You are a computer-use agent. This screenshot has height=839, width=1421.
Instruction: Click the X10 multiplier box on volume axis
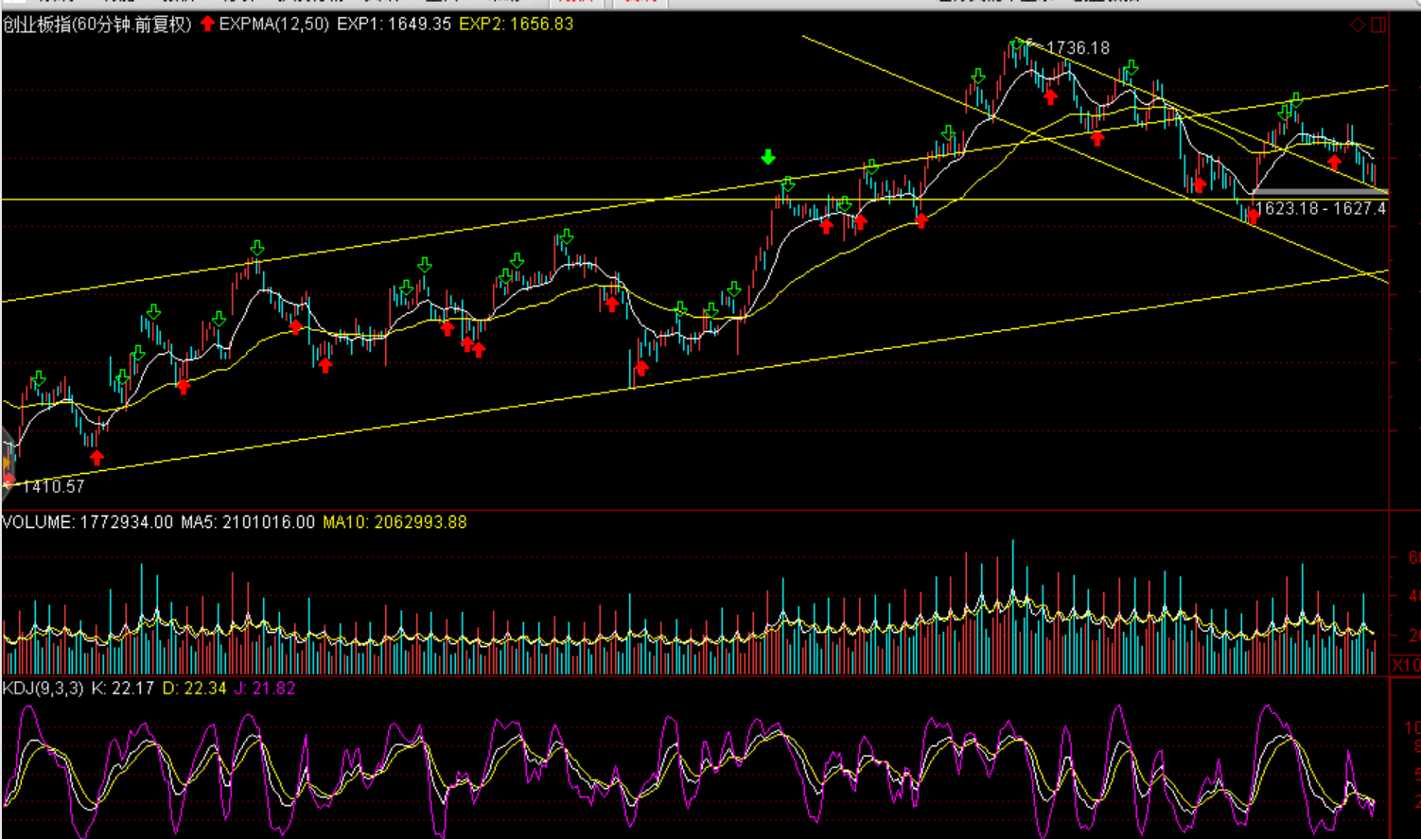point(1405,666)
